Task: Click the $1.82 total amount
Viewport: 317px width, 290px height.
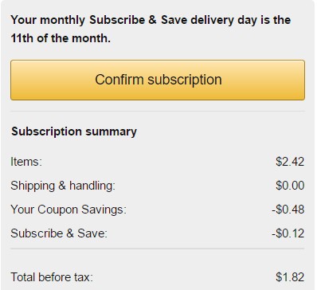Action: tap(290, 277)
